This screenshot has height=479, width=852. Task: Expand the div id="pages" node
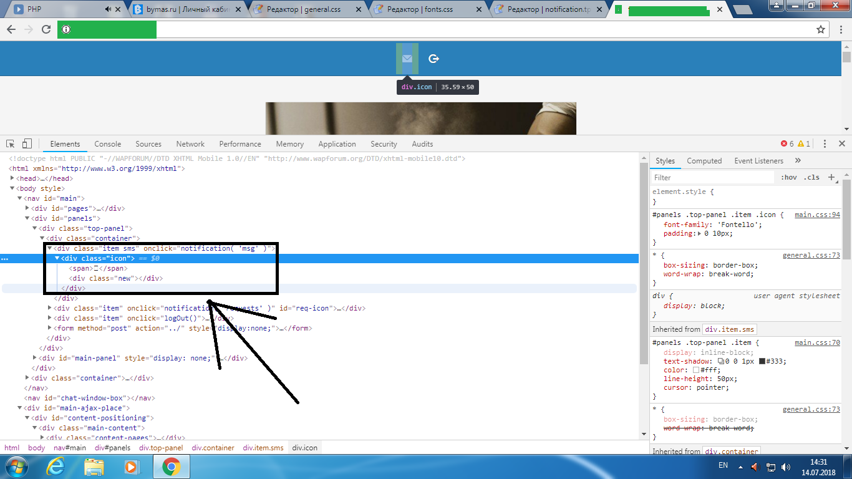(x=27, y=208)
